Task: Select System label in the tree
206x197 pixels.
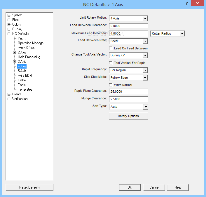Action: coord(17,15)
